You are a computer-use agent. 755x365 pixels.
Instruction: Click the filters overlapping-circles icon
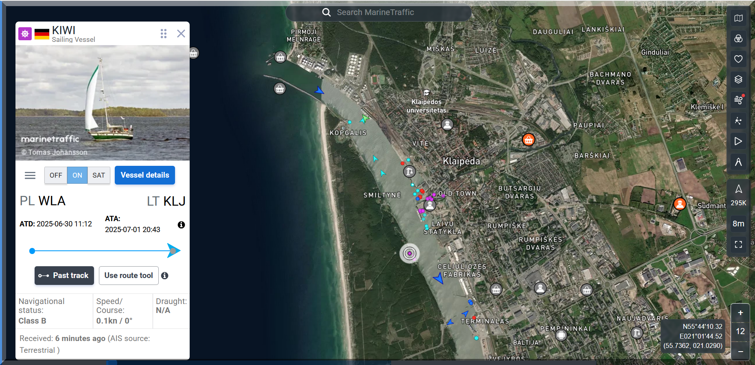pyautogui.click(x=738, y=39)
